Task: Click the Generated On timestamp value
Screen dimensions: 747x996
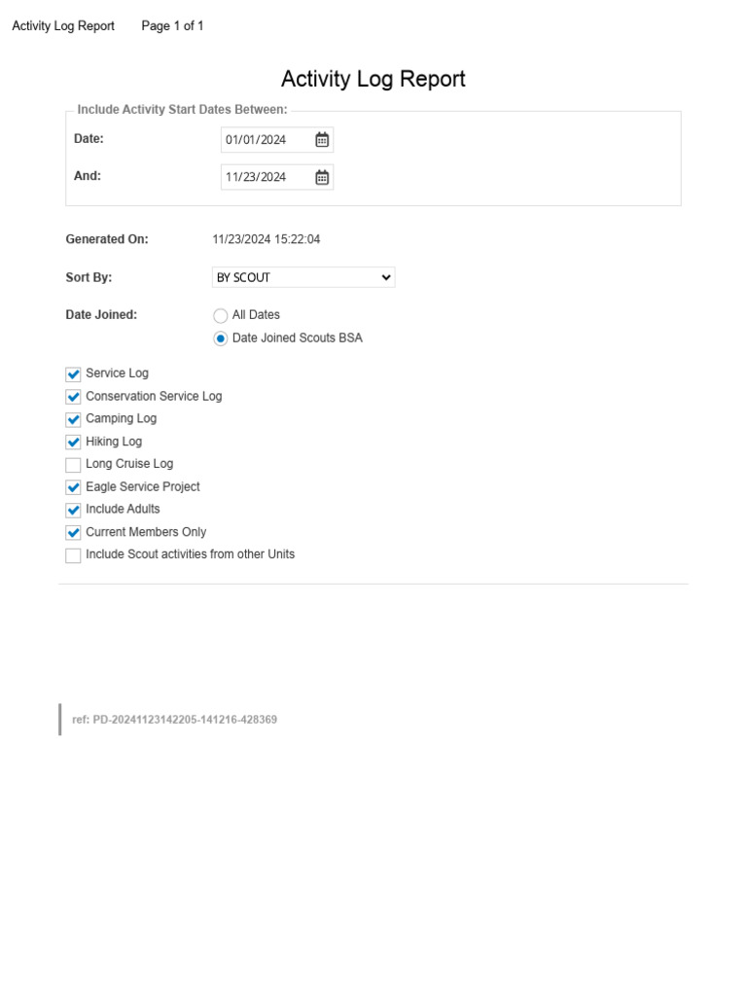Action: click(267, 239)
